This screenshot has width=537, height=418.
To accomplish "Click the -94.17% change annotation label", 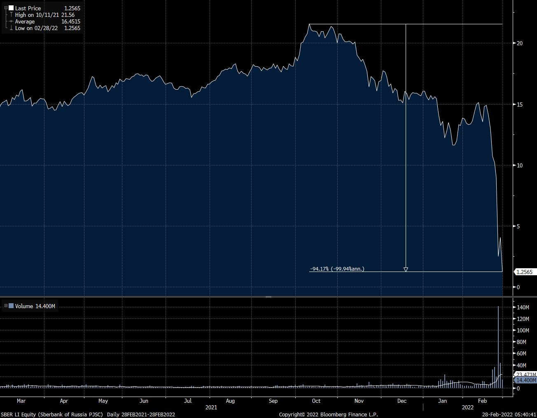I will 337,269.
